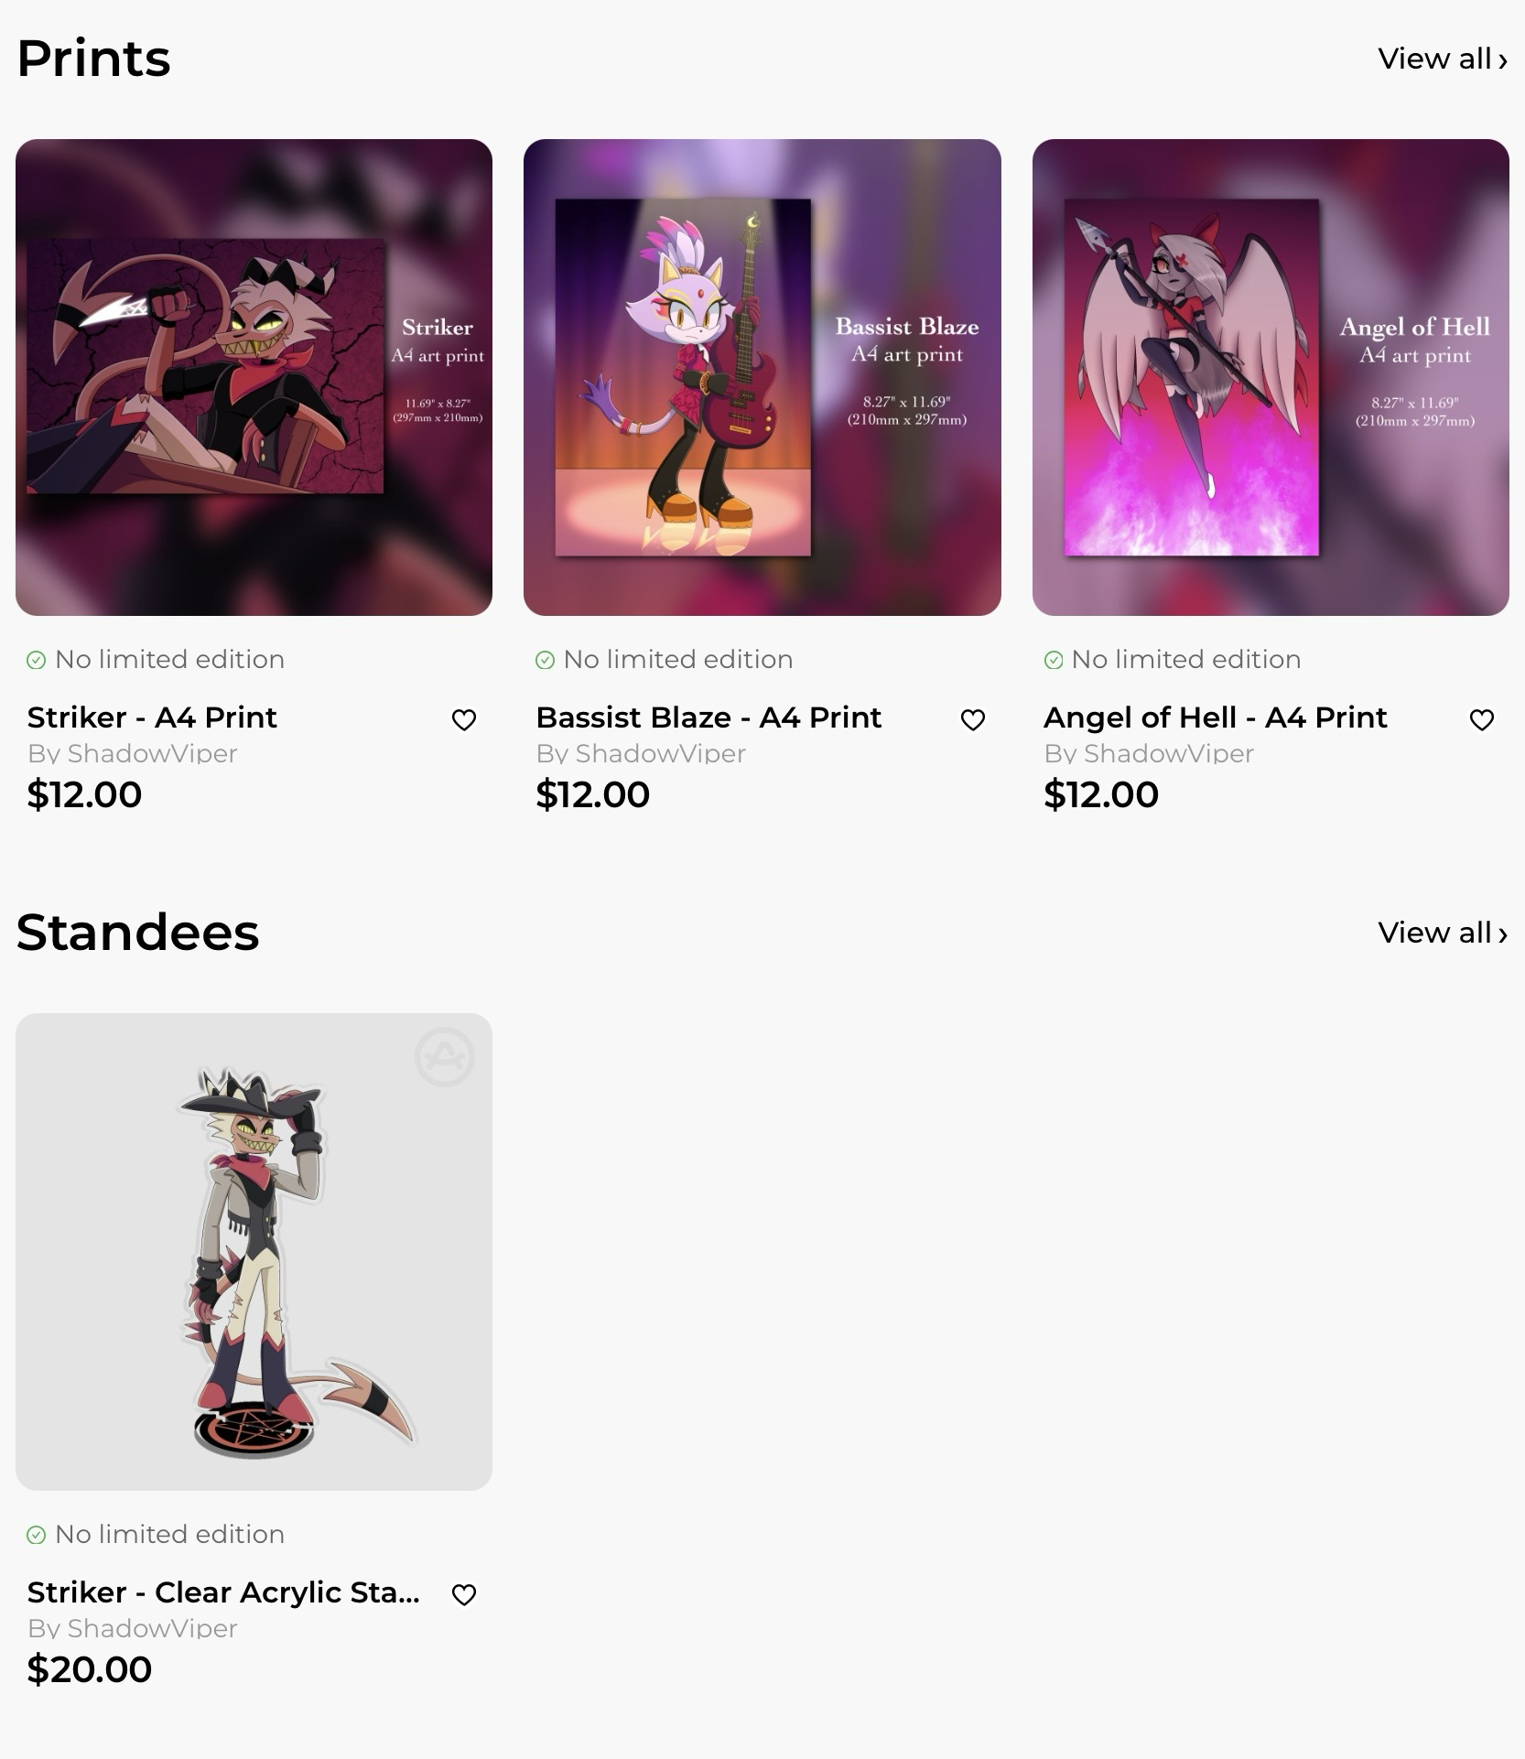Click green check icon under Bassist Blaze print

(545, 660)
